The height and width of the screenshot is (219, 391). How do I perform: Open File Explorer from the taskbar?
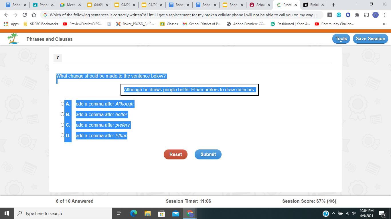[147, 213]
